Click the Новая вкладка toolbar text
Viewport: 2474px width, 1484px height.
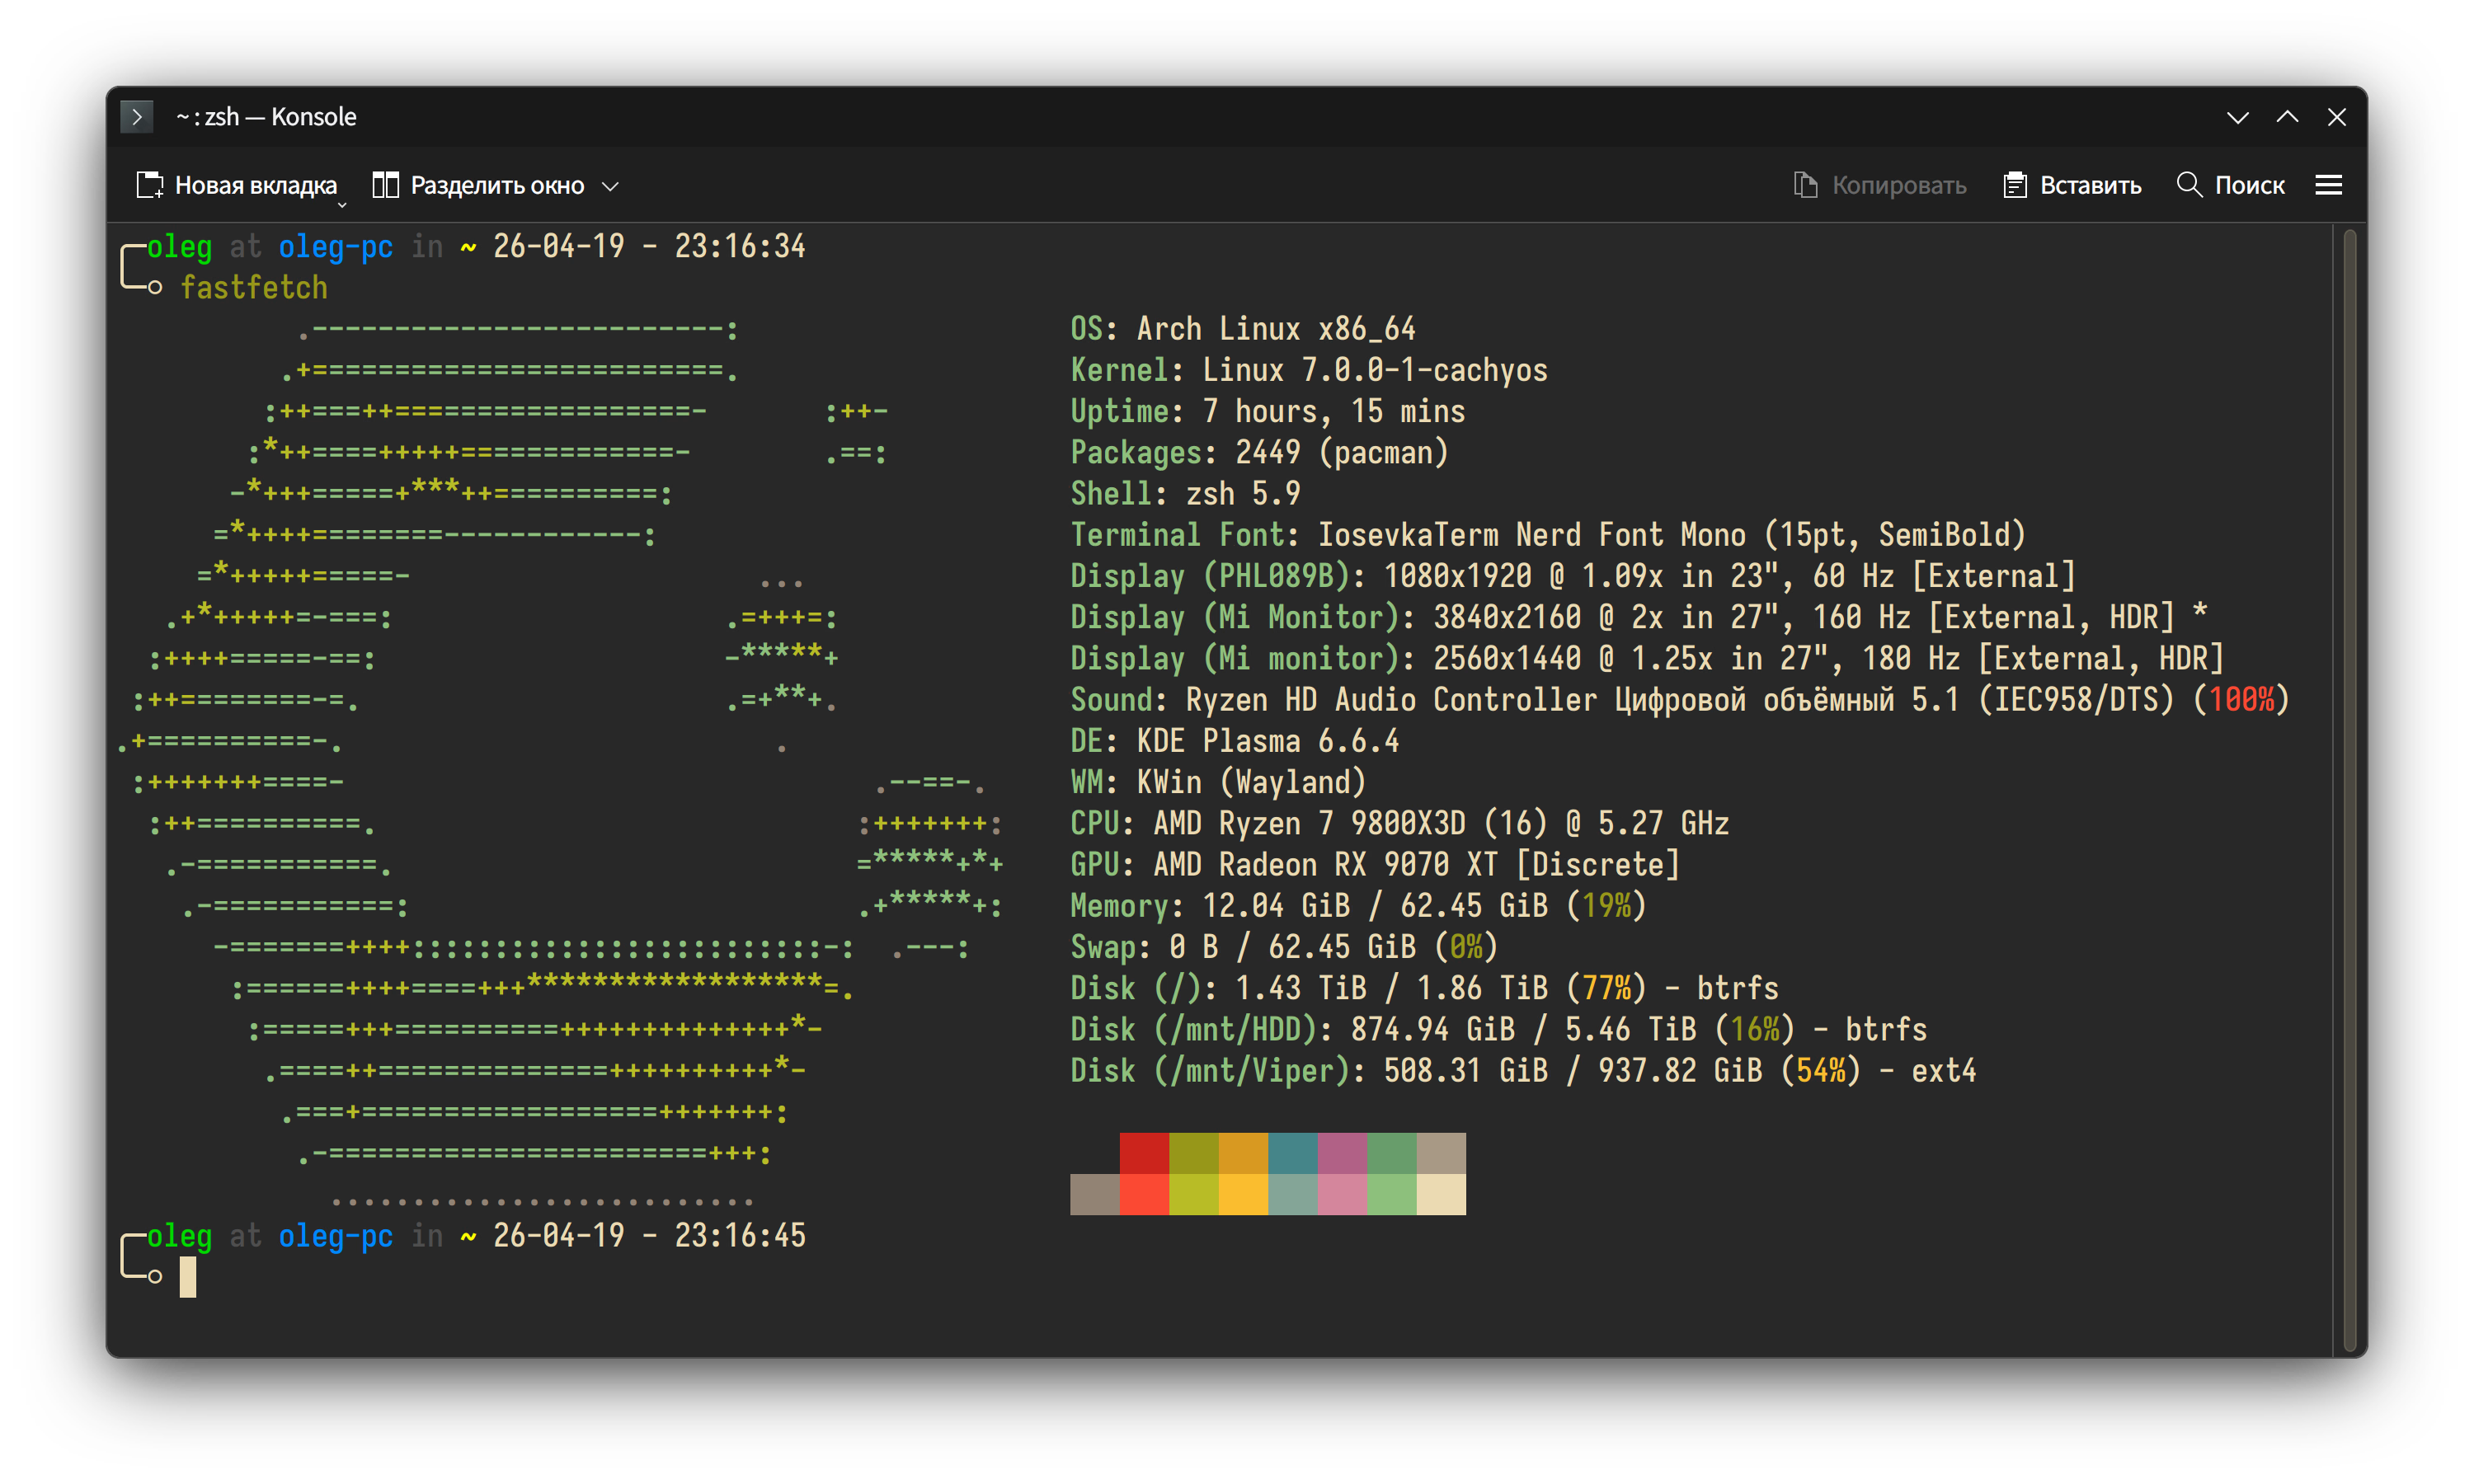click(255, 185)
